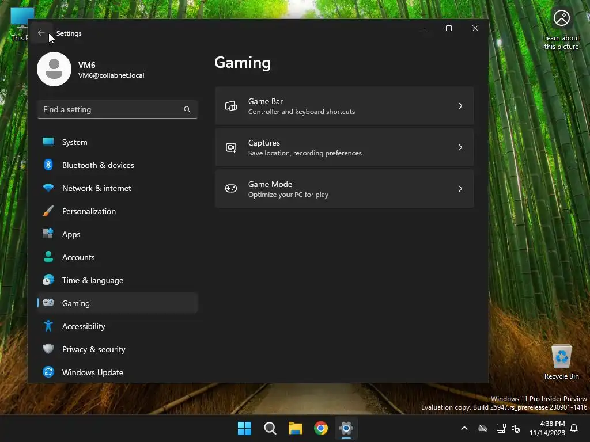
Task: Open System settings category
Action: tap(118, 142)
